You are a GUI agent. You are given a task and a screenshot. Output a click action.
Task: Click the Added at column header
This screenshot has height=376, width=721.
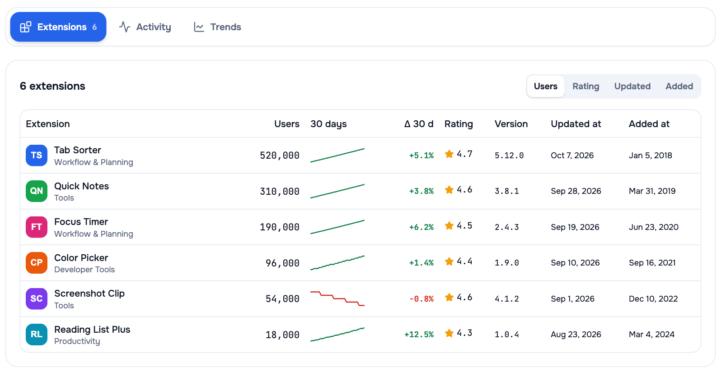pyautogui.click(x=649, y=124)
